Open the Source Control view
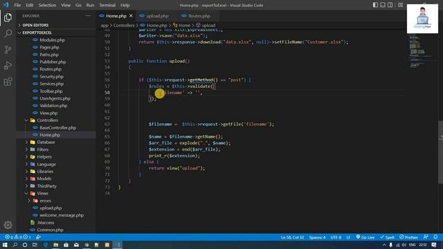 [x=8, y=50]
